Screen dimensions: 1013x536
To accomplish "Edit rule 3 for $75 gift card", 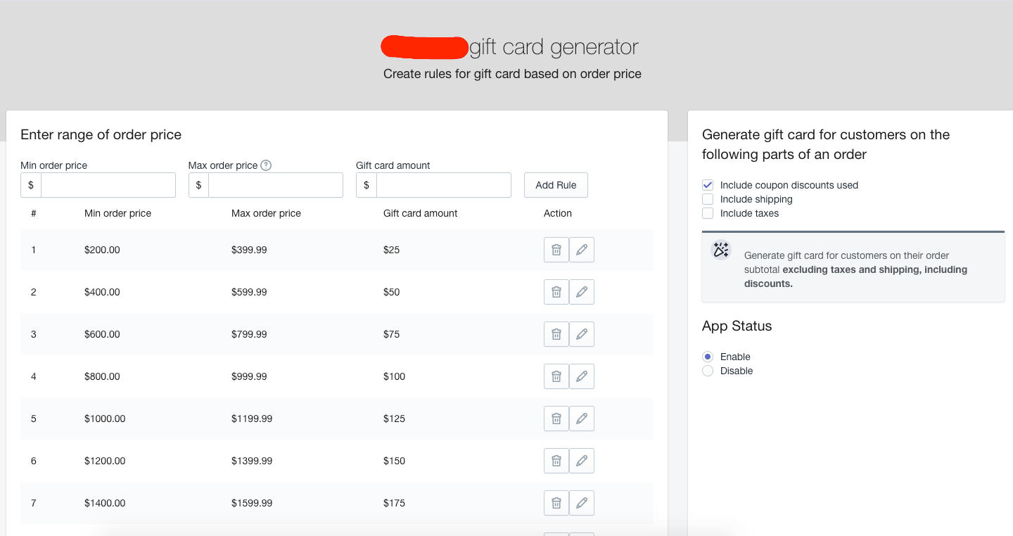I will point(582,334).
